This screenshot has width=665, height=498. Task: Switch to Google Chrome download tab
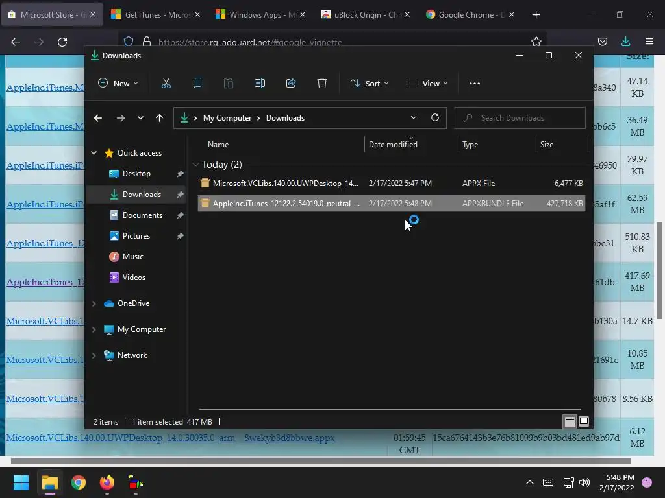click(x=469, y=15)
